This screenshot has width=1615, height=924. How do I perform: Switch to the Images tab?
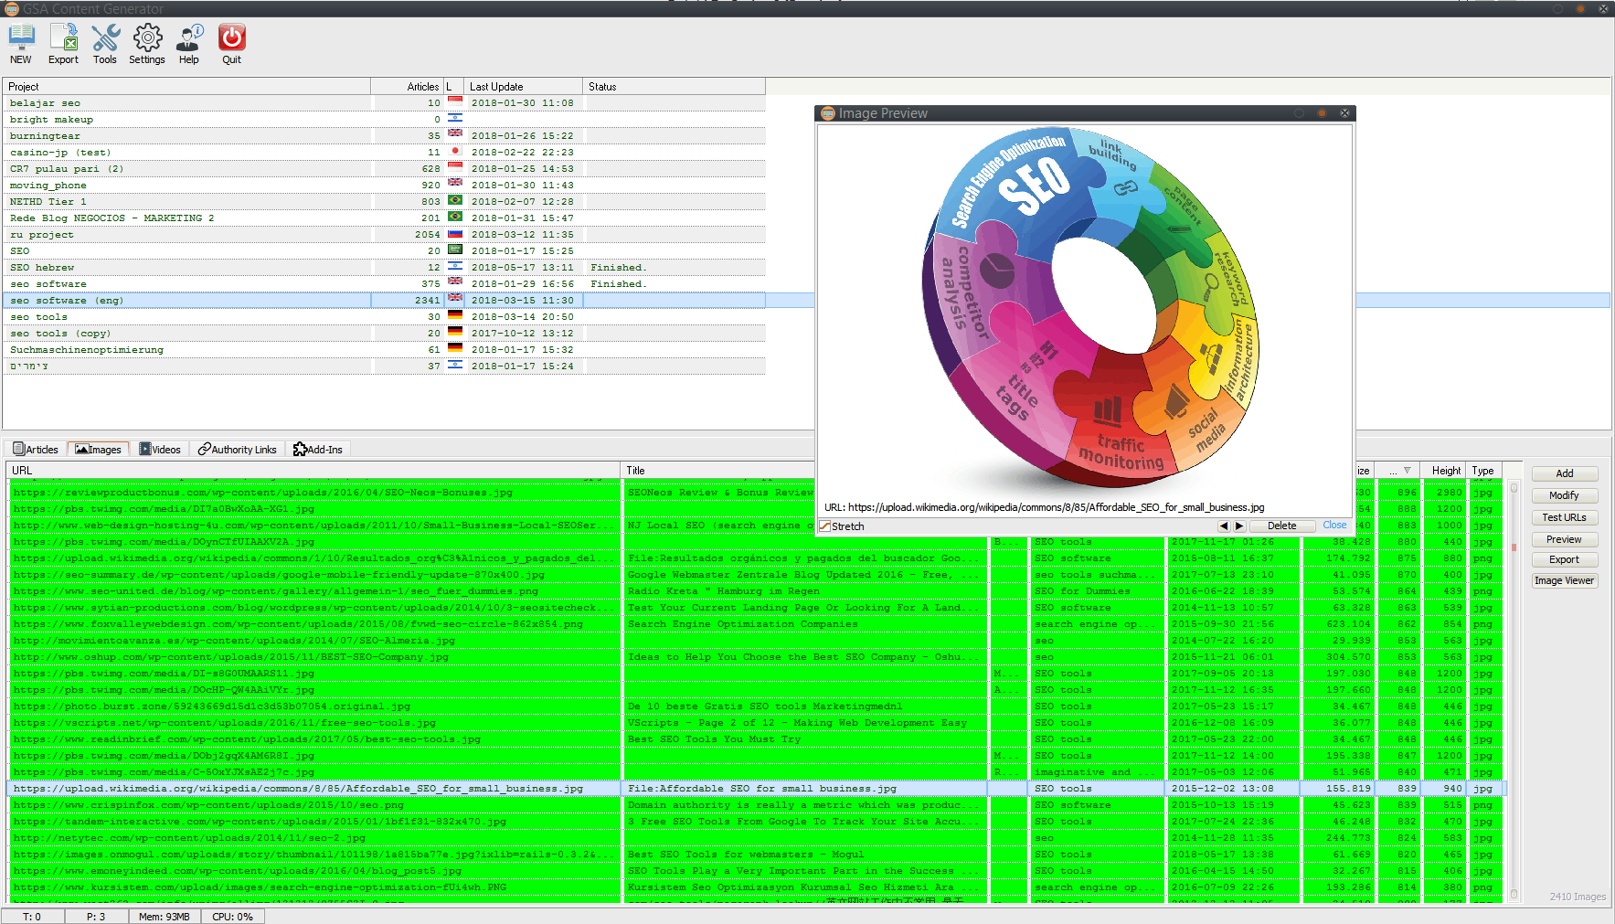coord(98,449)
